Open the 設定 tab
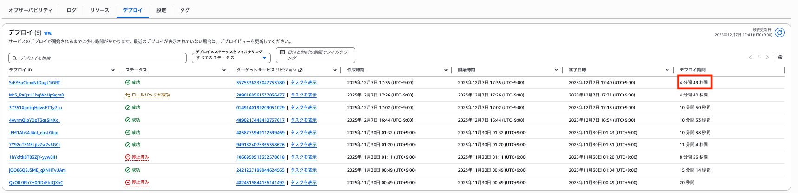The width and height of the screenshot is (798, 193). tap(161, 10)
